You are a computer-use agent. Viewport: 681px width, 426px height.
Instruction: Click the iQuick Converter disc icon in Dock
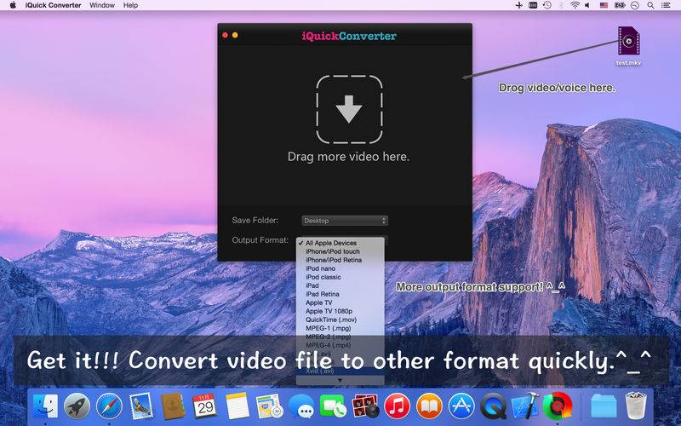point(558,406)
